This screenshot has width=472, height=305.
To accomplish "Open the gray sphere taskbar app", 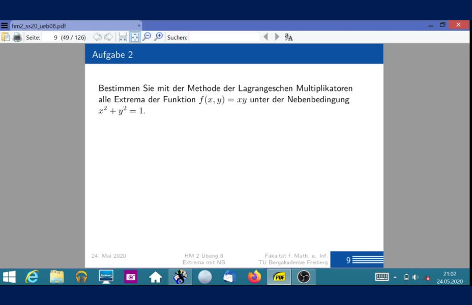I will (204, 277).
